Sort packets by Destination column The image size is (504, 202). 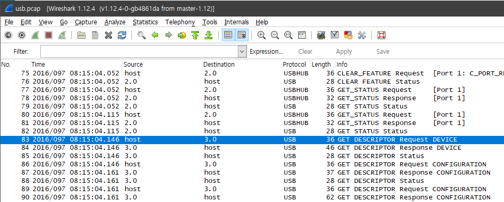pos(242,64)
